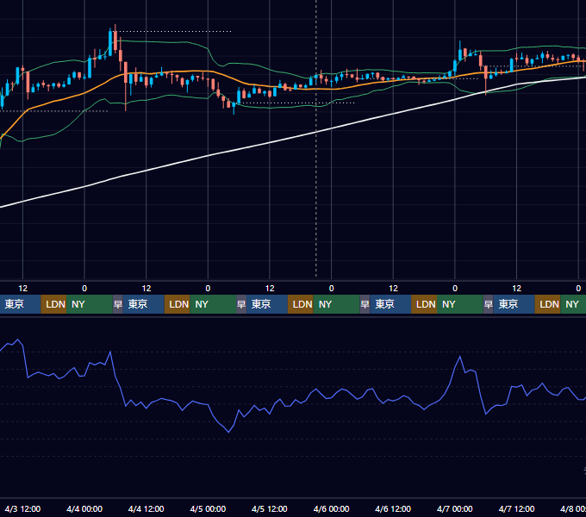Viewport: 586px width, 517px height.
Task: Select the LDN session block on 4/4
Action: tap(178, 304)
